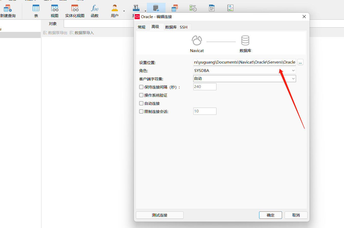Expand the dropdown arrow next to 用户
The image size is (344, 228).
click(x=124, y=11)
